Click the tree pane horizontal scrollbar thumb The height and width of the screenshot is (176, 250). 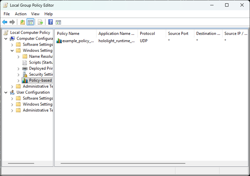tap(21, 163)
